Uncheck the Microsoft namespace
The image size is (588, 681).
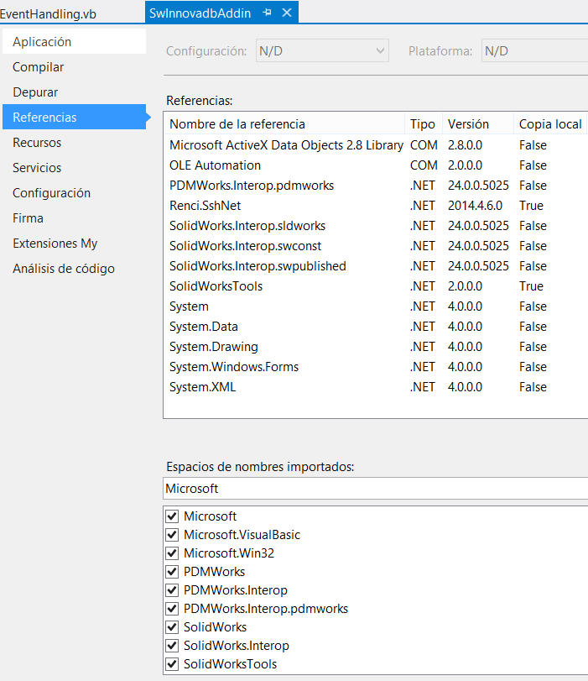tap(172, 516)
